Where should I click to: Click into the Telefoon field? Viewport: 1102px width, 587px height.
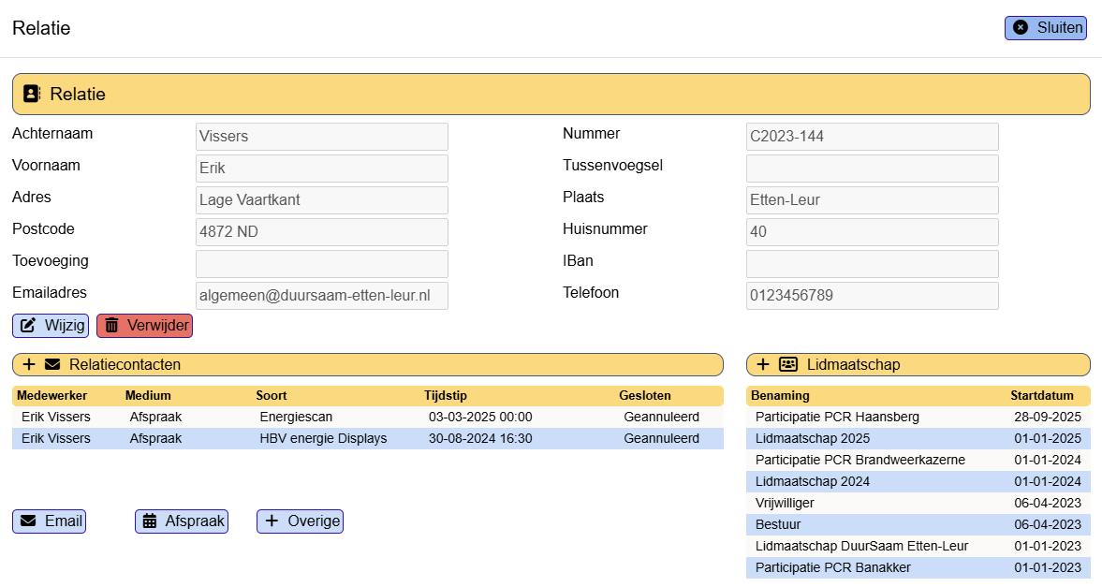(x=872, y=296)
